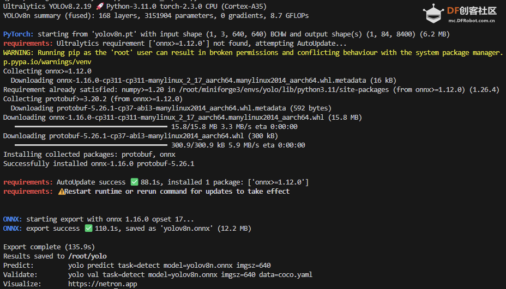Click 'saved as yolov8n.onnx (12.2 MB)' text
The height and width of the screenshot is (289, 506).
tap(189, 229)
